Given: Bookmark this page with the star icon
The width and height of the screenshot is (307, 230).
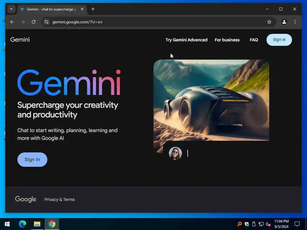Looking at the screenshot, I should 269,22.
